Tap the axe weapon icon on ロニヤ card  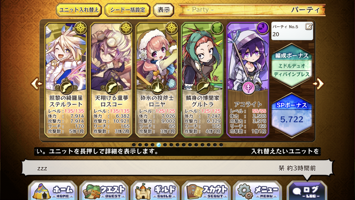click(x=157, y=87)
